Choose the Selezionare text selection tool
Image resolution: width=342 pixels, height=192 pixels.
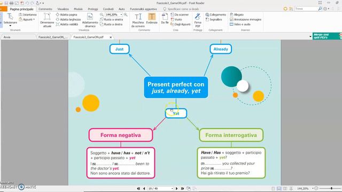coord(10,20)
